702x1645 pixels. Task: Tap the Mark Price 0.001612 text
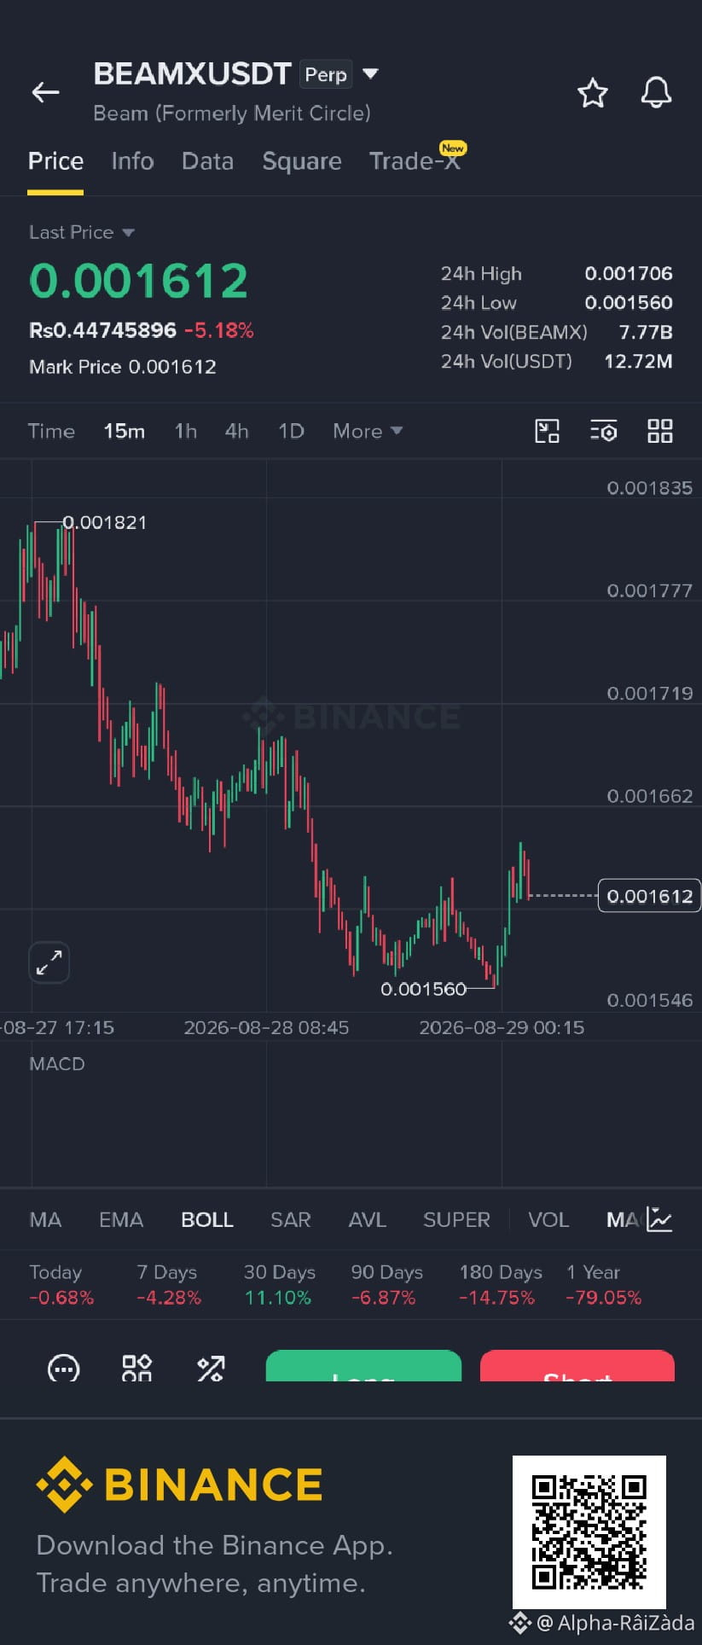[123, 367]
